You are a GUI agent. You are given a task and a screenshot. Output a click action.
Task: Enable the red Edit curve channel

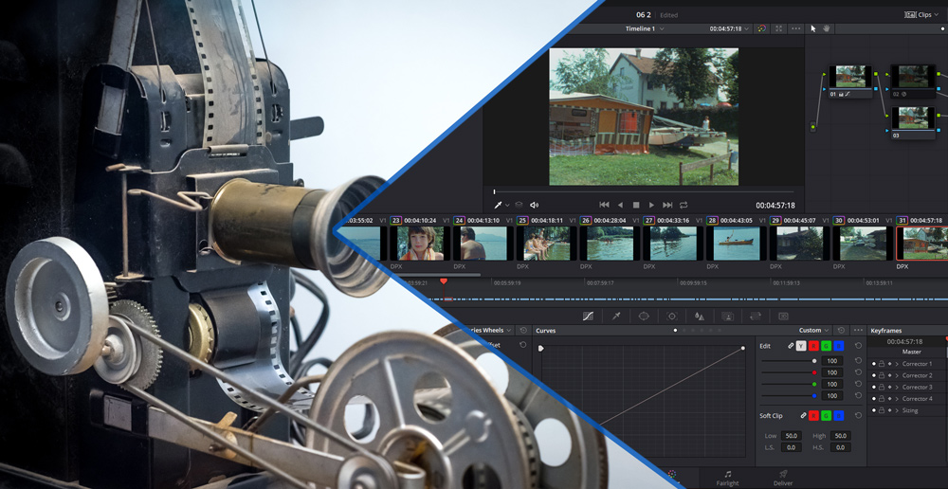pos(813,346)
